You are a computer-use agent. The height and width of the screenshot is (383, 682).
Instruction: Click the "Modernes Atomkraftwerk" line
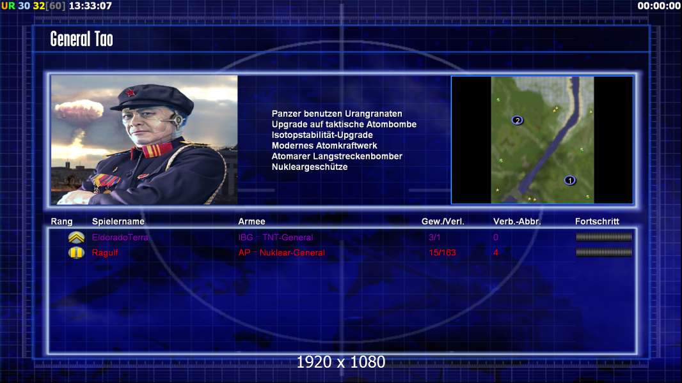324,146
